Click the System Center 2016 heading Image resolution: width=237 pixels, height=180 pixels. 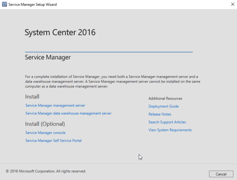[x=60, y=32]
